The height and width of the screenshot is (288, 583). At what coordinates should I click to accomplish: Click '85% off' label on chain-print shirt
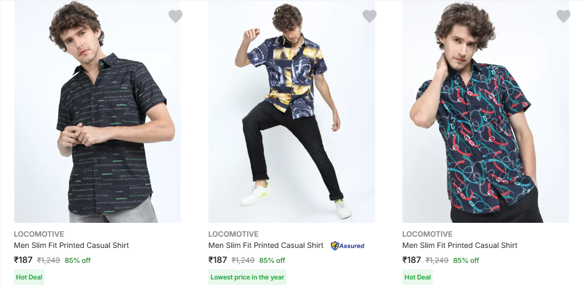tap(466, 261)
